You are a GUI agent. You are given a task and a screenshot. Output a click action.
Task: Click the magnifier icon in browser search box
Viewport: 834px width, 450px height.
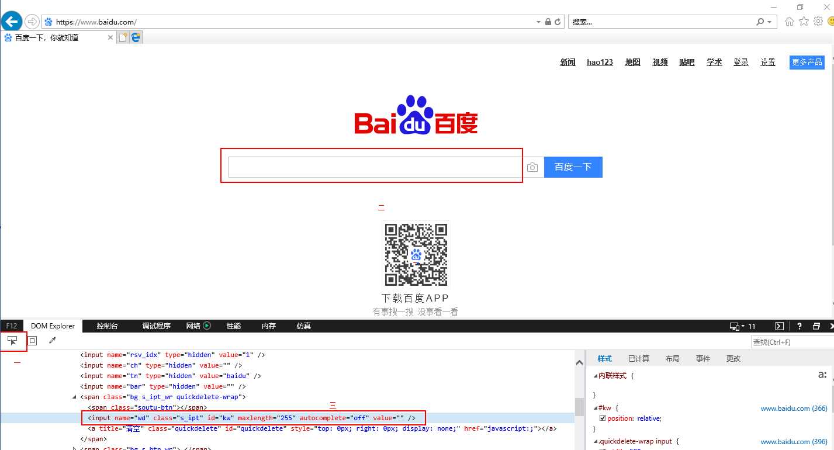760,22
